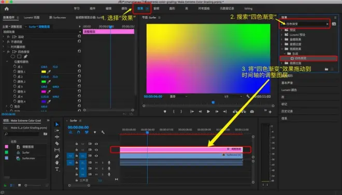Click the Home icon
The height and width of the screenshot is (195, 342).
[7, 9]
